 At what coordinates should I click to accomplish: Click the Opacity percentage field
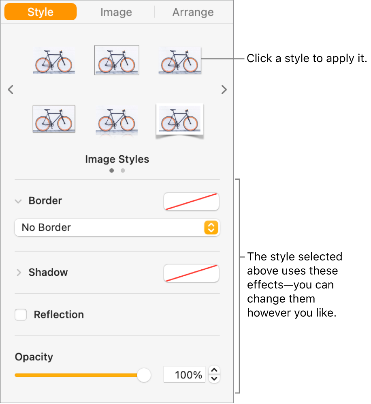click(x=184, y=375)
